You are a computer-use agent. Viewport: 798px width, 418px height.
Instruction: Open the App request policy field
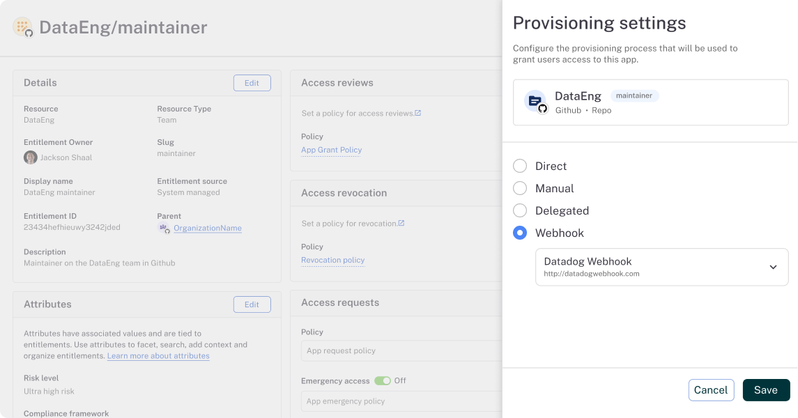point(401,351)
